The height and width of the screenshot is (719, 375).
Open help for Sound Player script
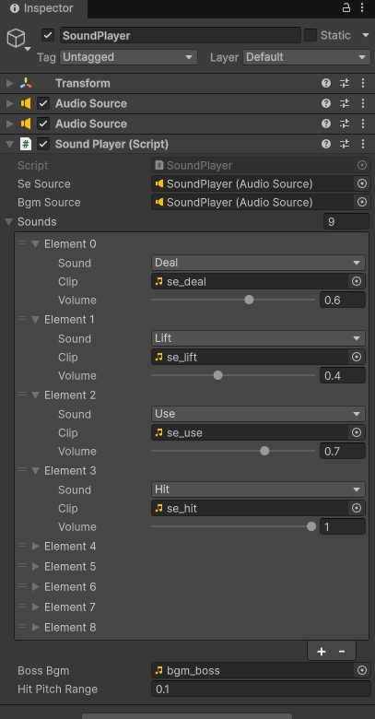tap(326, 144)
